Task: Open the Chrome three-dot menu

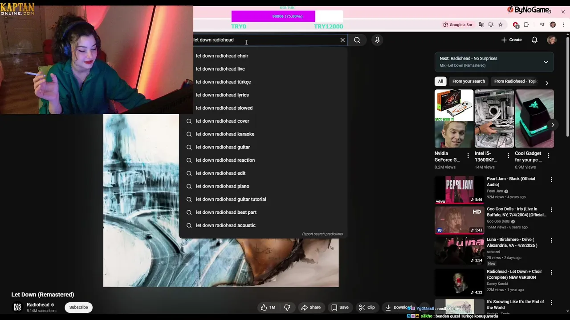Action: pos(563,25)
